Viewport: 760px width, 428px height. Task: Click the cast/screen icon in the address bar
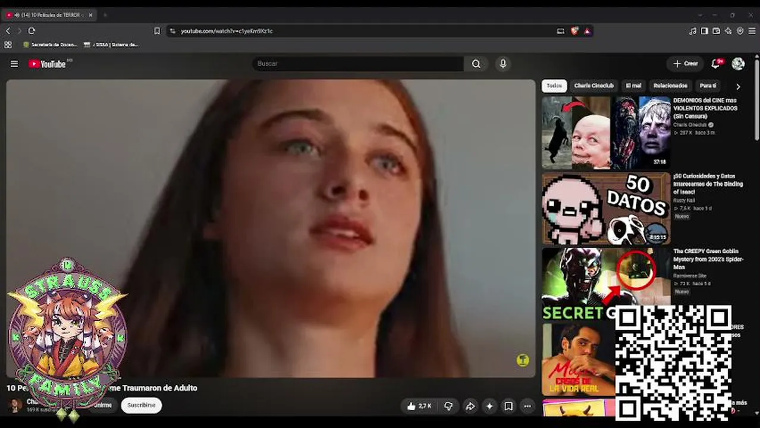560,31
